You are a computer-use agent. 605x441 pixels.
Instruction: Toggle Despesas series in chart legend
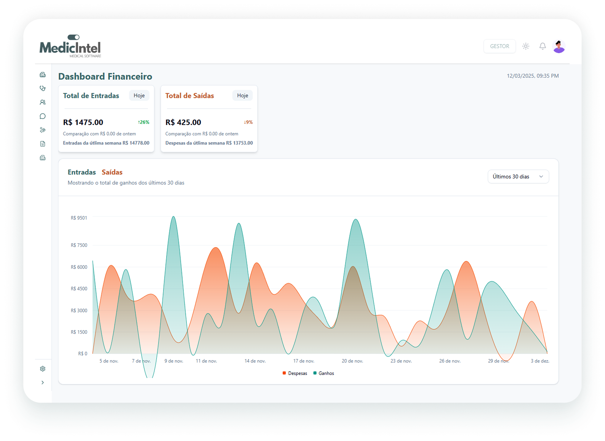pos(297,373)
